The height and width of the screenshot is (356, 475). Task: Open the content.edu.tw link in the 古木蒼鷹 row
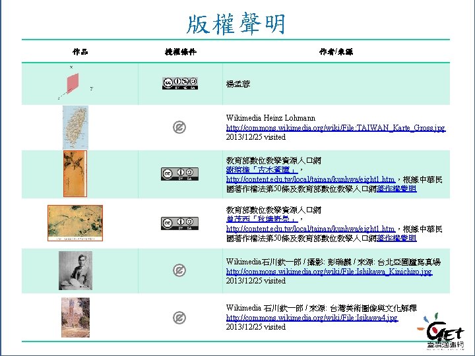coord(311,179)
